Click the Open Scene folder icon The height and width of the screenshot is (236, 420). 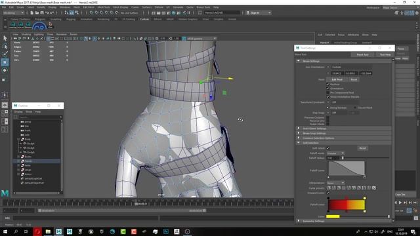pos(37,12)
